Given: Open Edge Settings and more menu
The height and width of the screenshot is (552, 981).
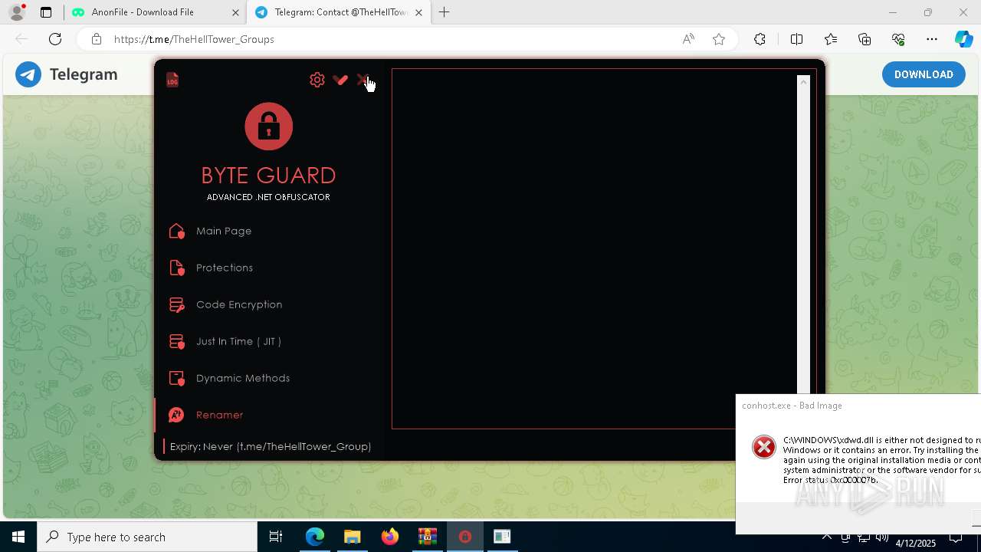Looking at the screenshot, I should pos(932,39).
